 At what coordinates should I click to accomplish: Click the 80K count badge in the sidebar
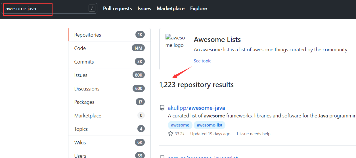click(x=139, y=75)
